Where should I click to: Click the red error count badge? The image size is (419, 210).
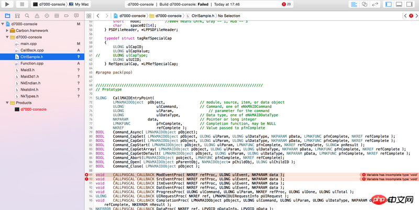point(287,4)
